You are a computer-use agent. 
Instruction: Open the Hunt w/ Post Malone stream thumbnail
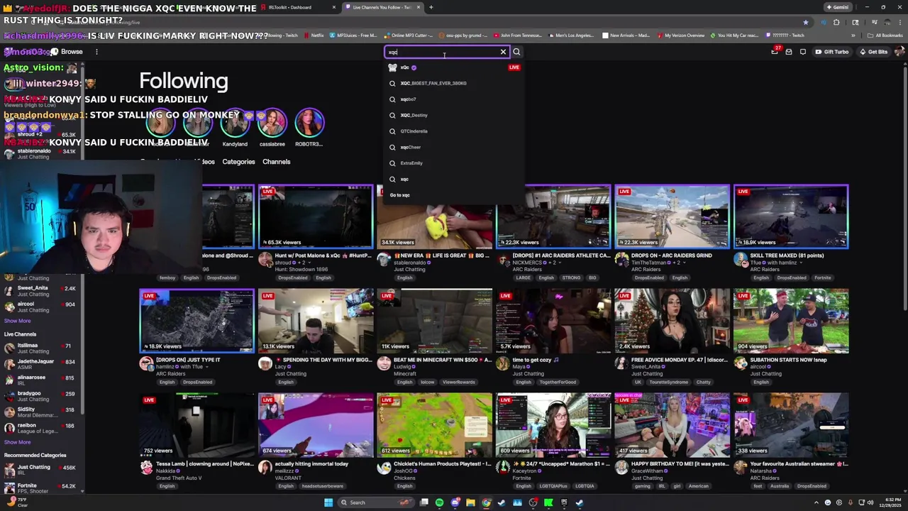tap(316, 216)
